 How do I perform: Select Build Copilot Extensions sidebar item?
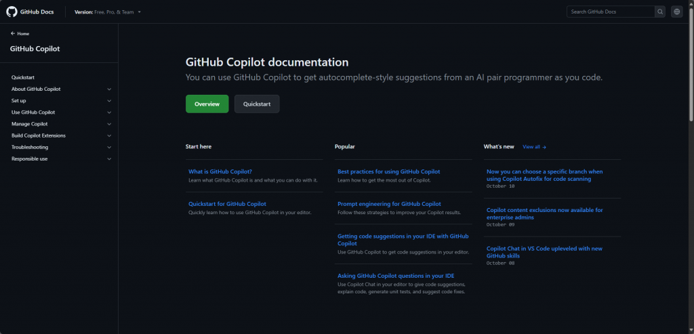39,135
